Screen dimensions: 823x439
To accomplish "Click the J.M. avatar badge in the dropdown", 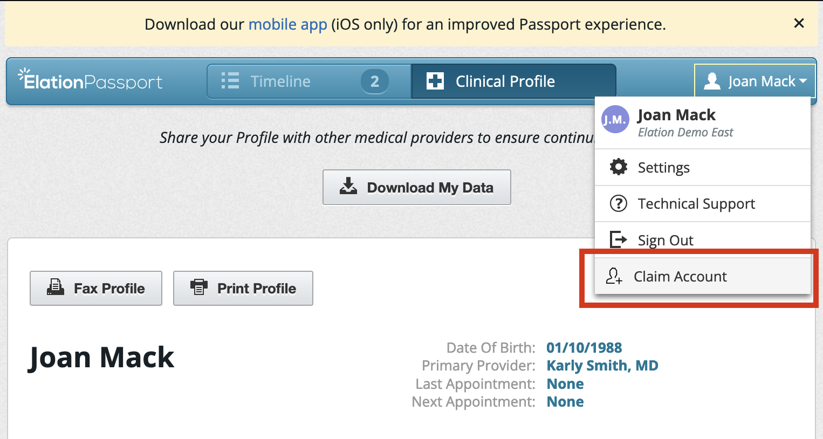I will click(615, 119).
